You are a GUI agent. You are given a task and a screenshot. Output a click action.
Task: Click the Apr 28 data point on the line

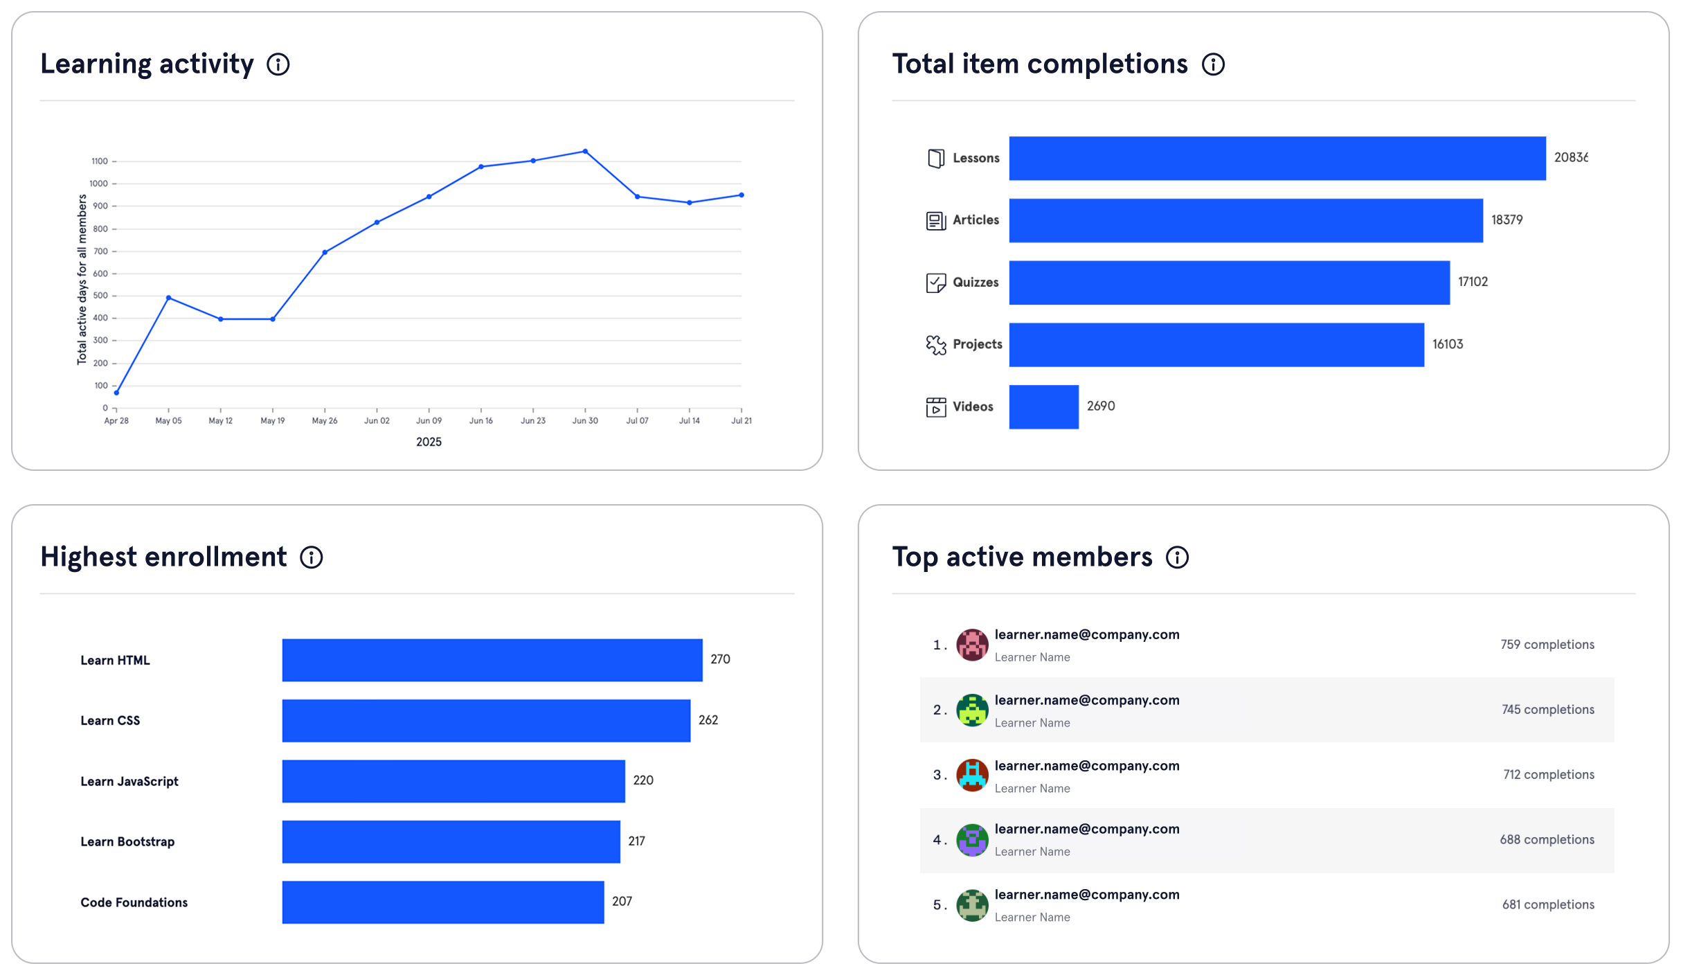[116, 393]
